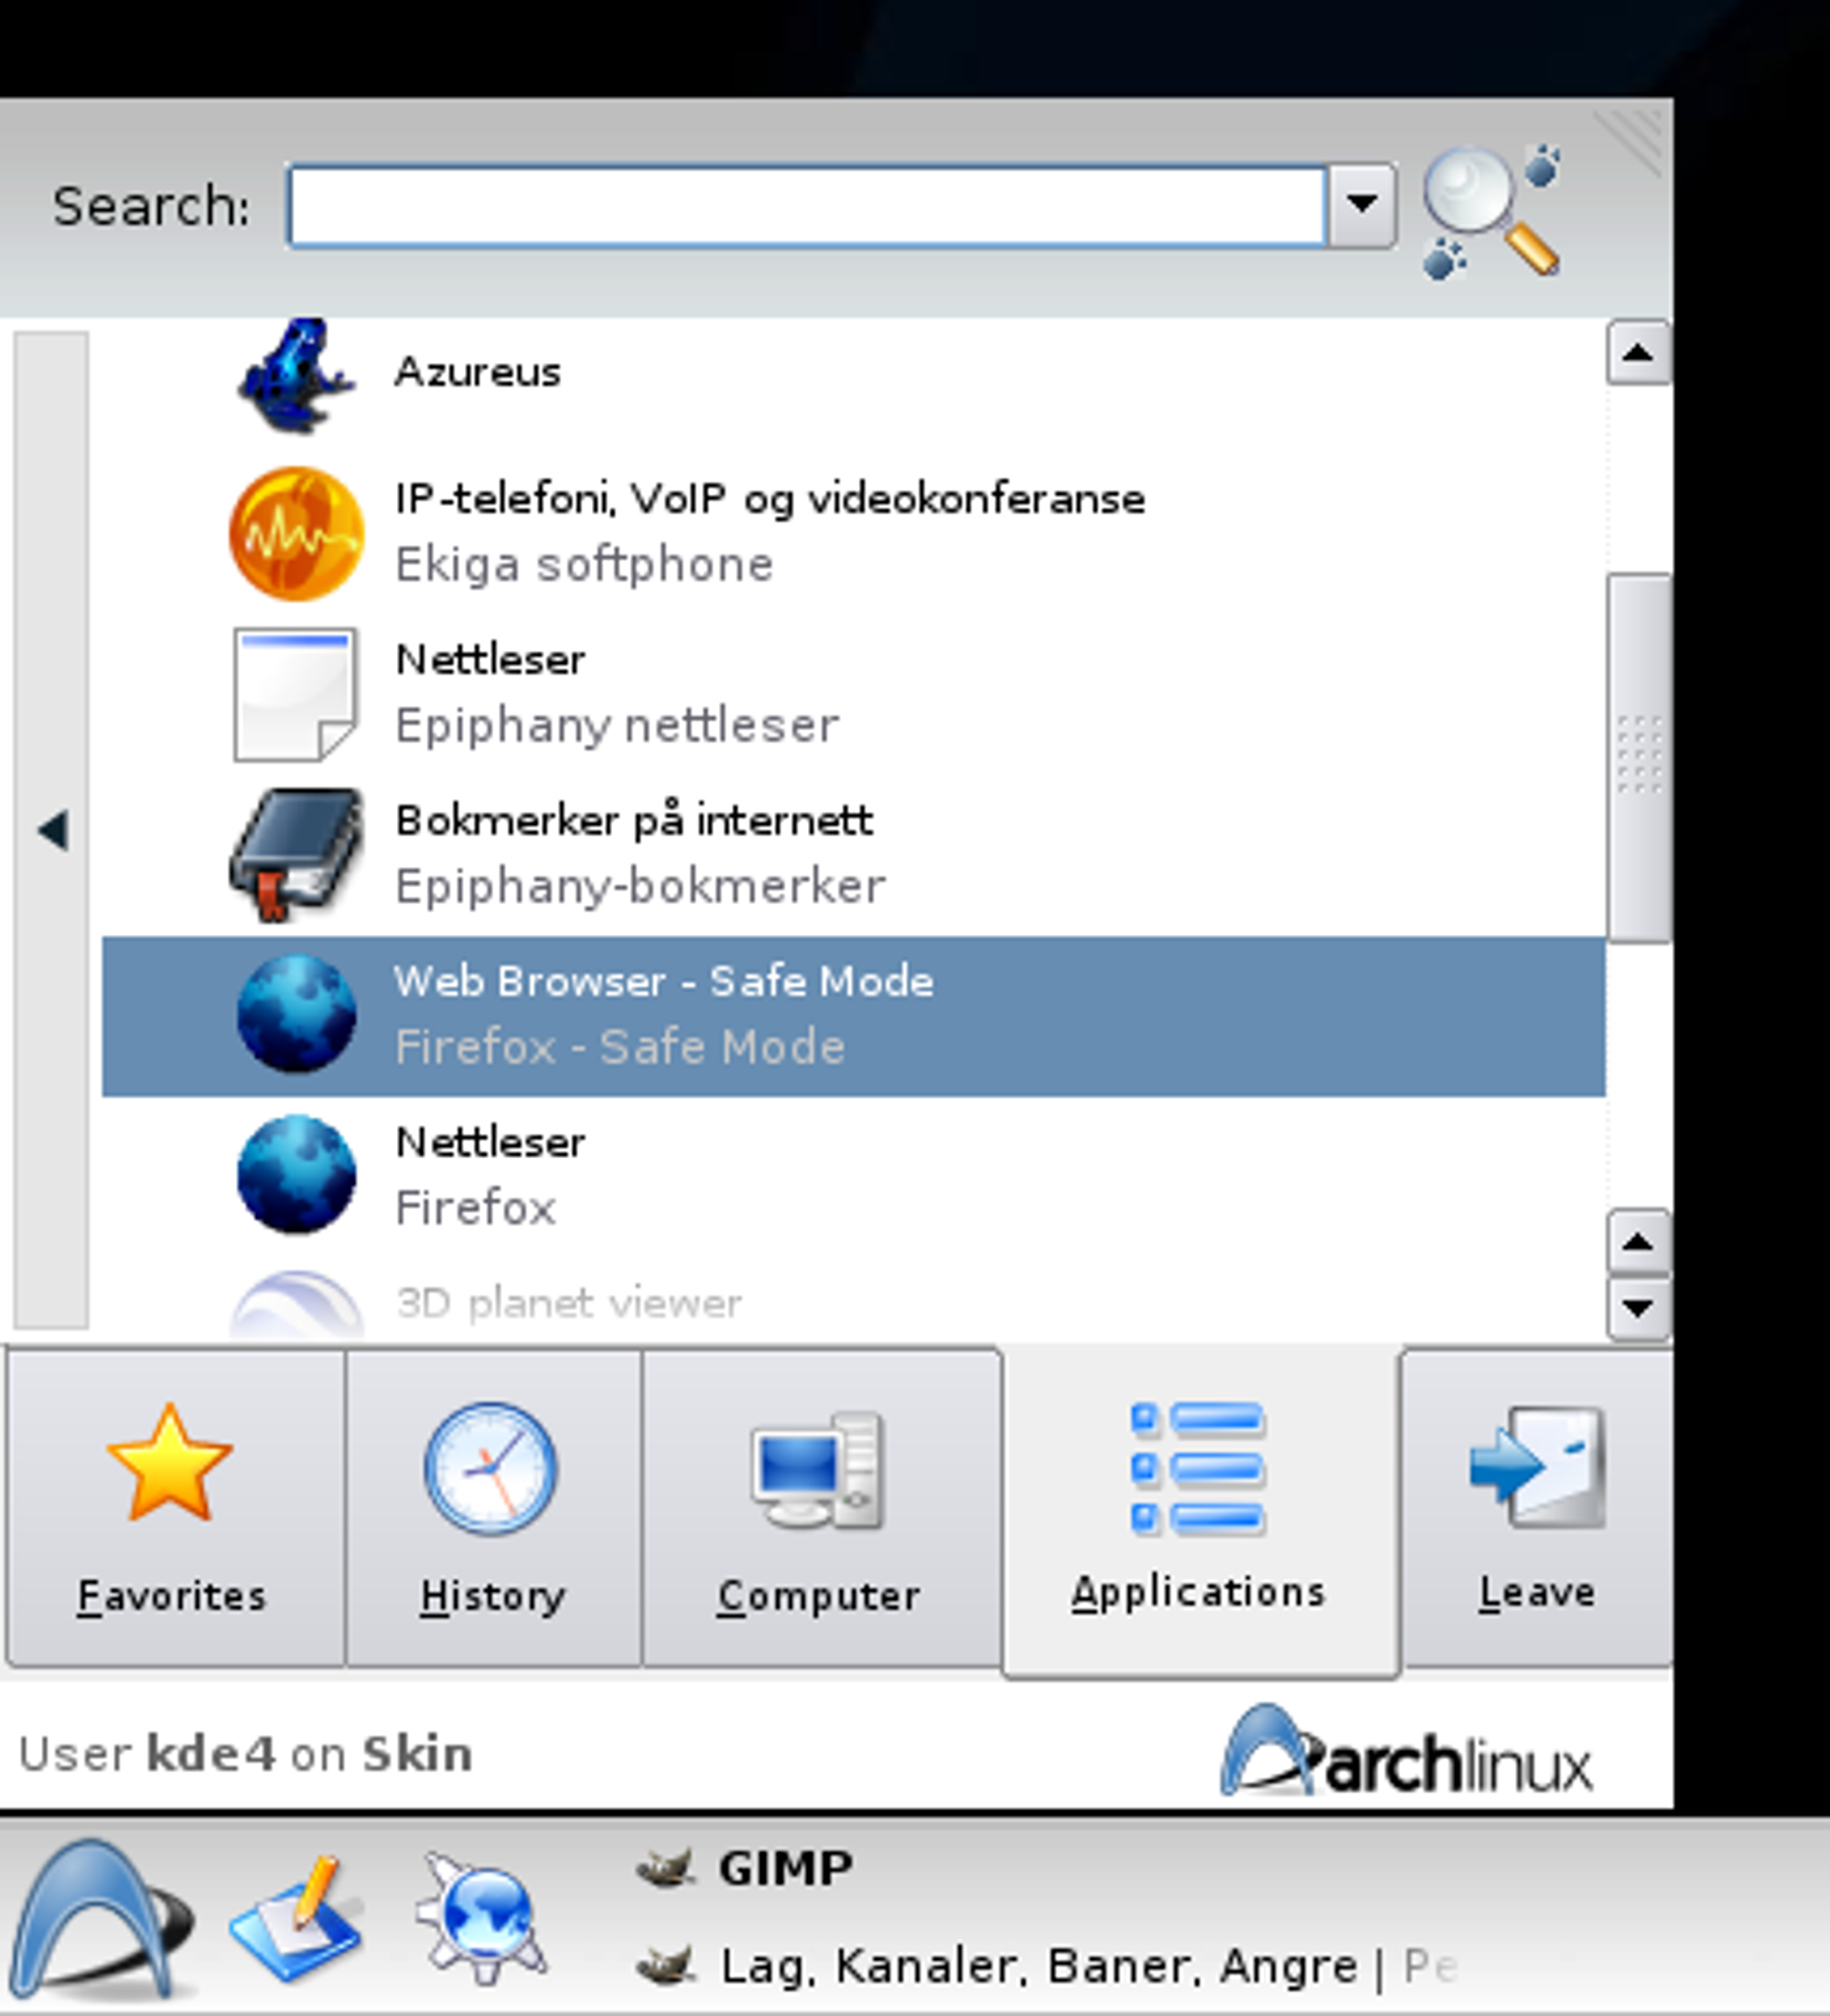The image size is (1830, 2016).
Task: Open Bokmerker på internett entry
Action: (x=854, y=855)
